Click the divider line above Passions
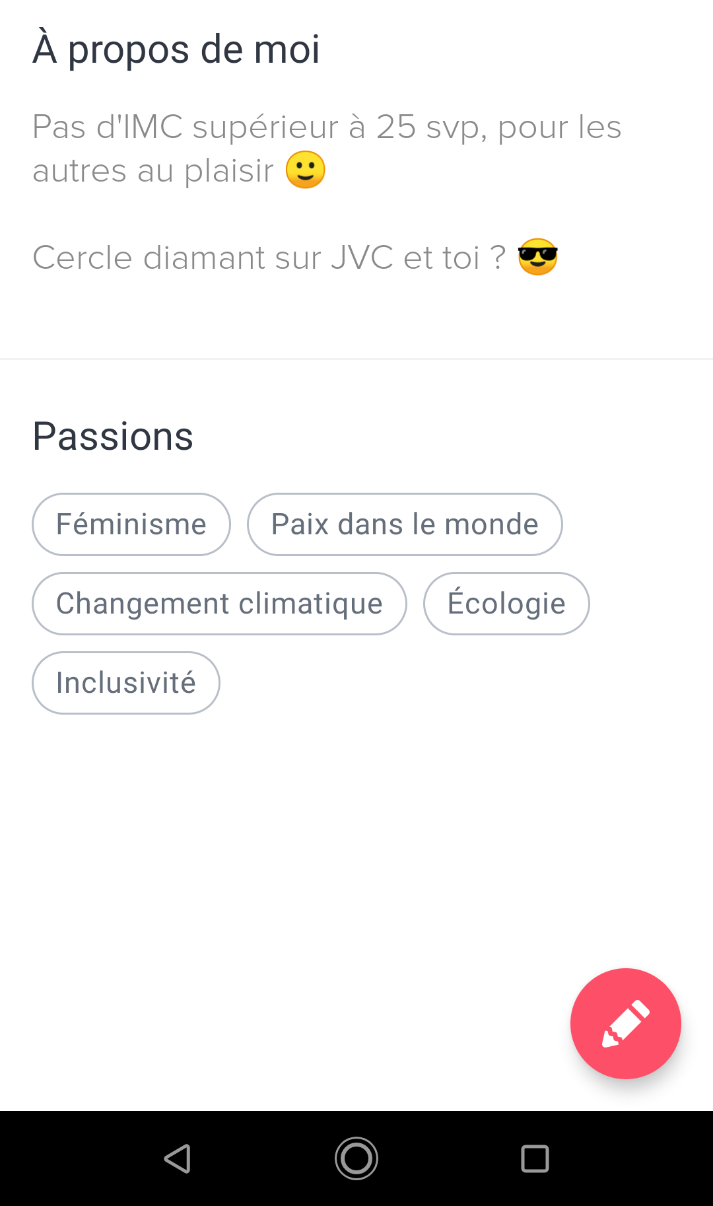 356,359
